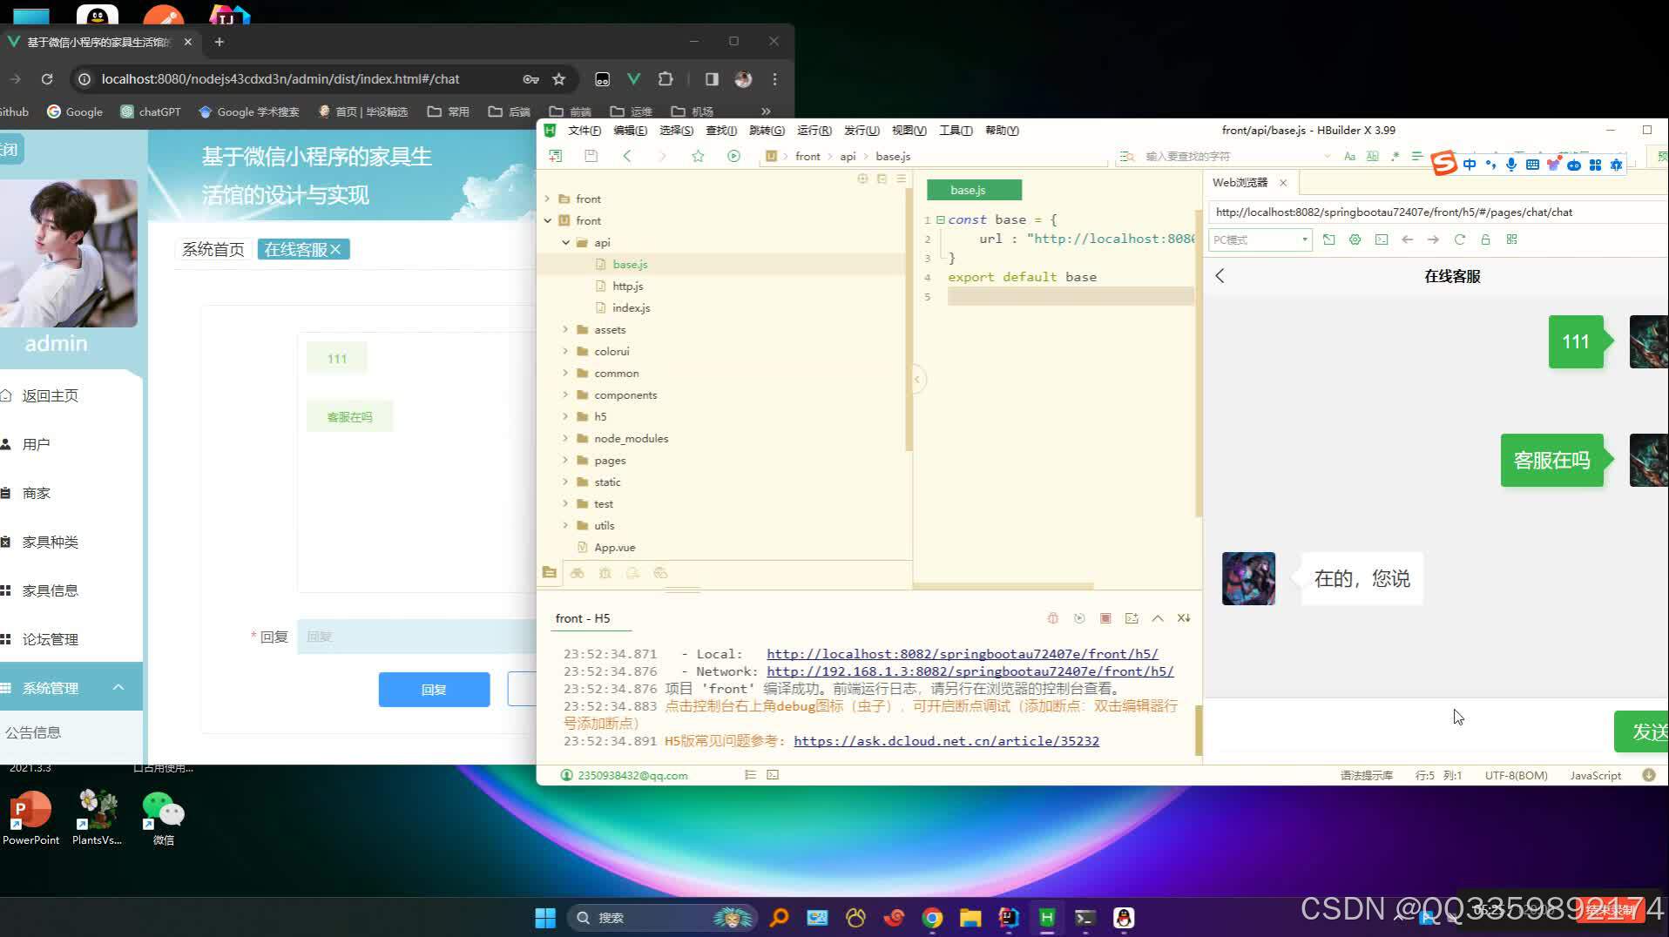Open the browser devtools console icon
This screenshot has height=937, width=1669.
click(x=1381, y=239)
